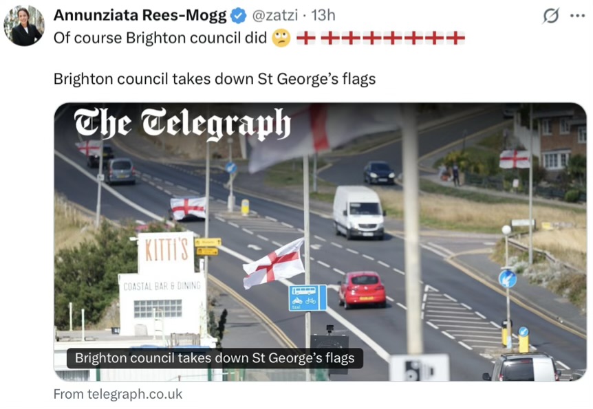Click the red car in the preview image
Viewport: 593px width, 409px height.
click(x=362, y=289)
